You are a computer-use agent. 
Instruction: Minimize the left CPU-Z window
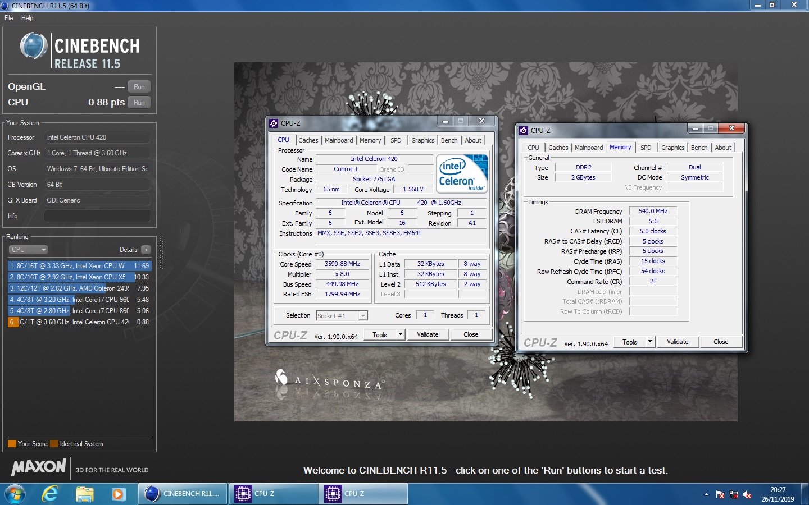pos(446,121)
